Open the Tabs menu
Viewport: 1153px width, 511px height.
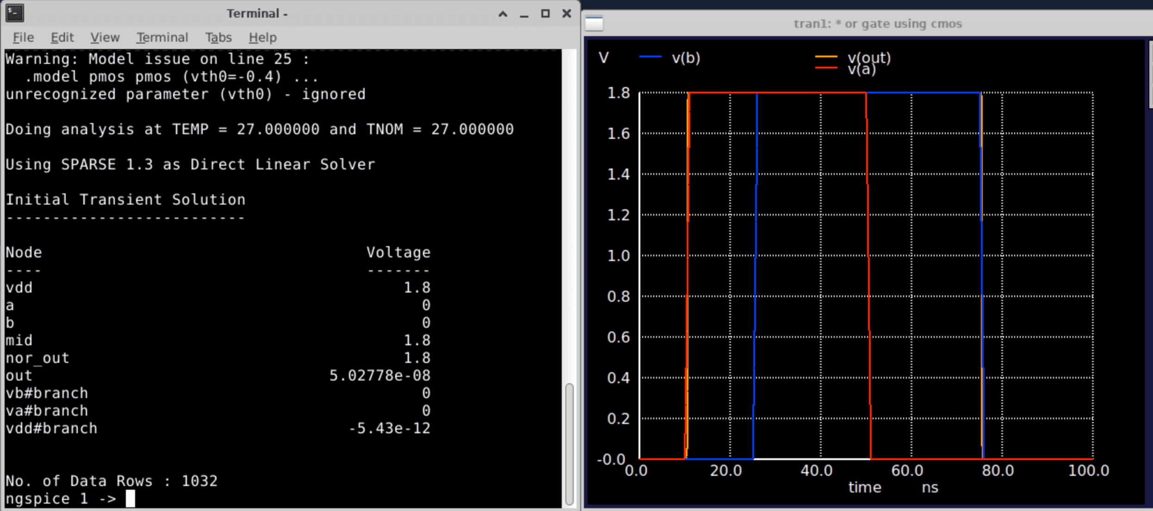[x=218, y=37]
